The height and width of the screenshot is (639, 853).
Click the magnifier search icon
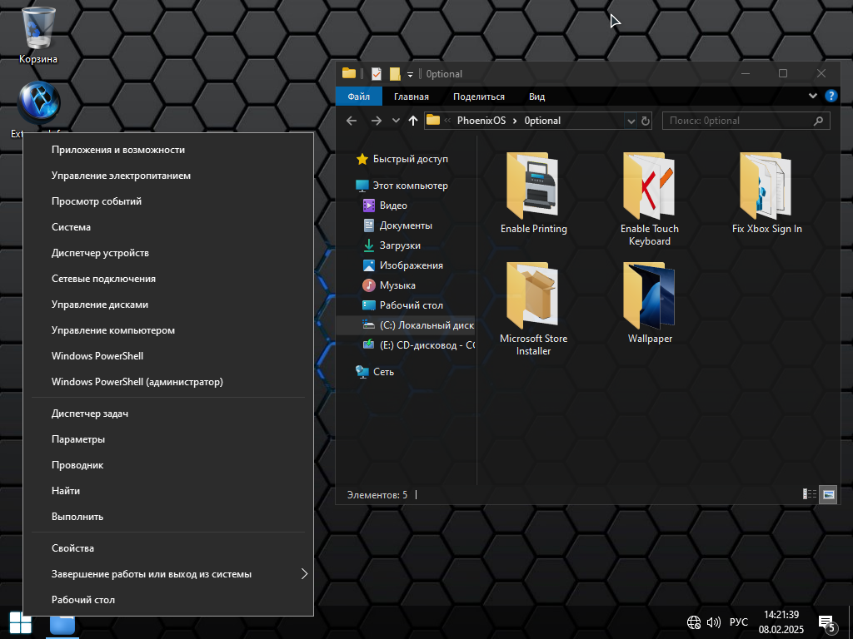818,121
